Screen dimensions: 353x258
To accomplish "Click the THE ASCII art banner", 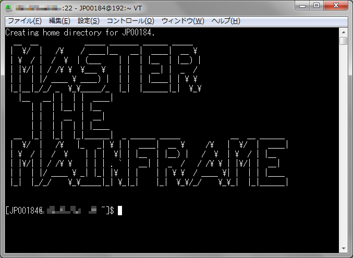I will 66,116.
